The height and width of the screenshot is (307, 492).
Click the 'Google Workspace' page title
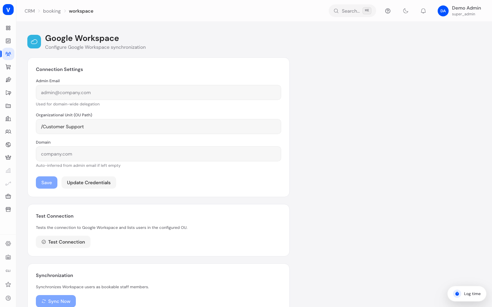(82, 38)
